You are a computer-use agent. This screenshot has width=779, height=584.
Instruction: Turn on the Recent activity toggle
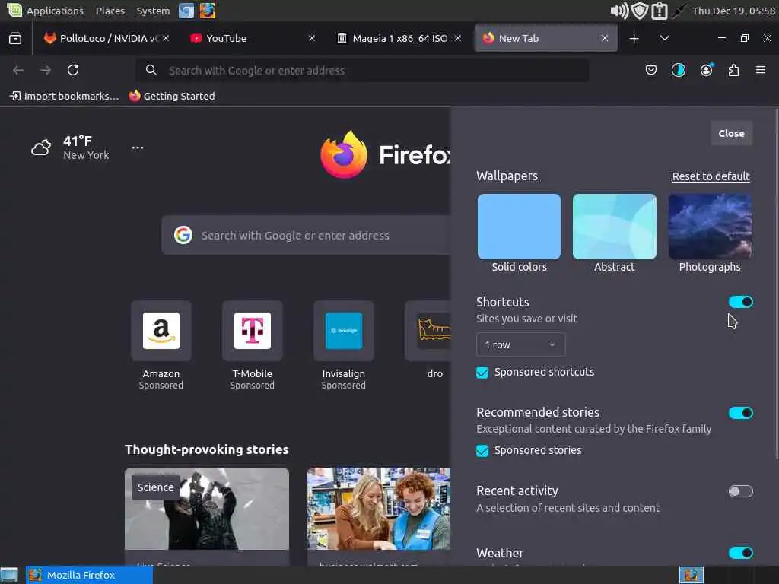(741, 491)
